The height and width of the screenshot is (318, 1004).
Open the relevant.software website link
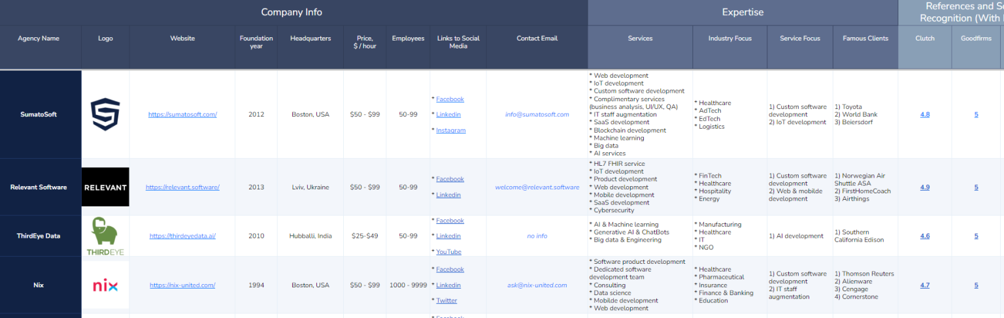coord(182,187)
